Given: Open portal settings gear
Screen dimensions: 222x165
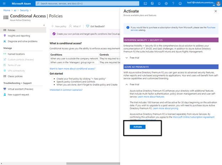Looking at the screenshot, I should (166, 4).
